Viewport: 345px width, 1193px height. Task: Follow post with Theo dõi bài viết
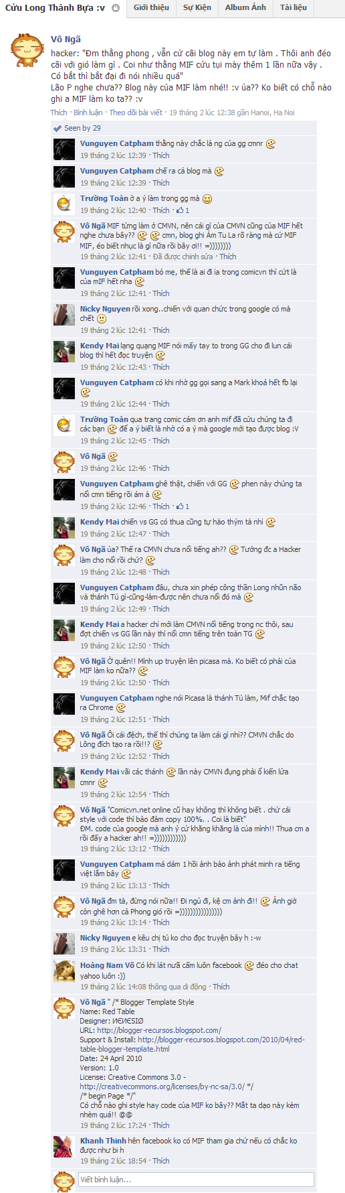click(x=136, y=113)
